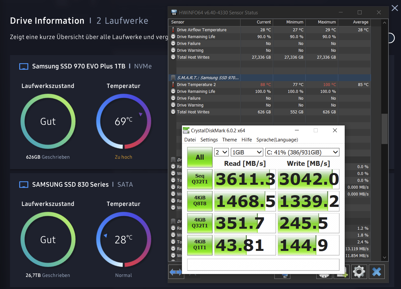Screen dimensions: 401x289
Task: Click the 3611.3 sequential read result
Action: coord(245,179)
